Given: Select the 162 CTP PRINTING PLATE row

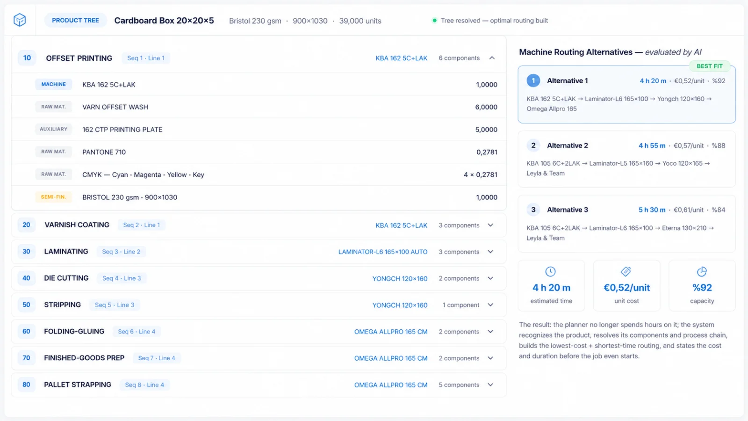Looking at the screenshot, I should pos(259,130).
